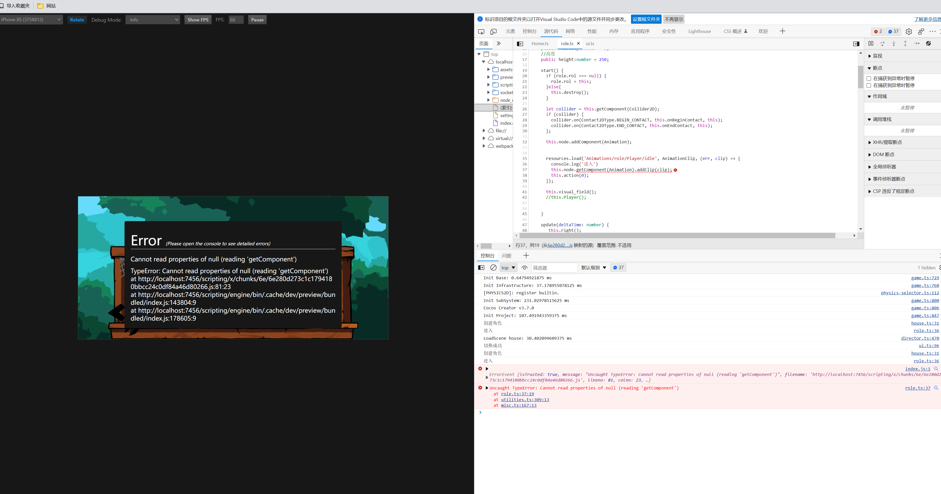Click the Show FPS button
This screenshot has height=494, width=941.
[x=198, y=20]
